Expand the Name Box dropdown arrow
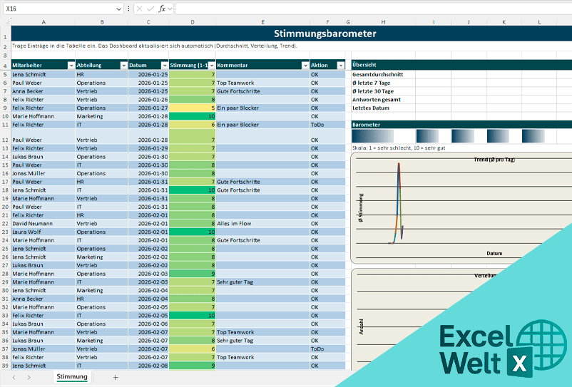This screenshot has height=387, width=572. click(x=118, y=9)
